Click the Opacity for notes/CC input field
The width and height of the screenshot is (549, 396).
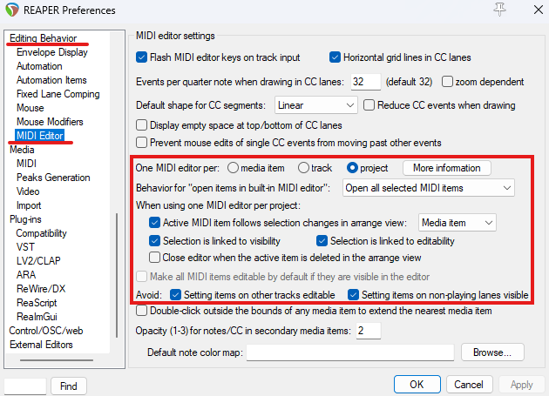click(x=369, y=331)
